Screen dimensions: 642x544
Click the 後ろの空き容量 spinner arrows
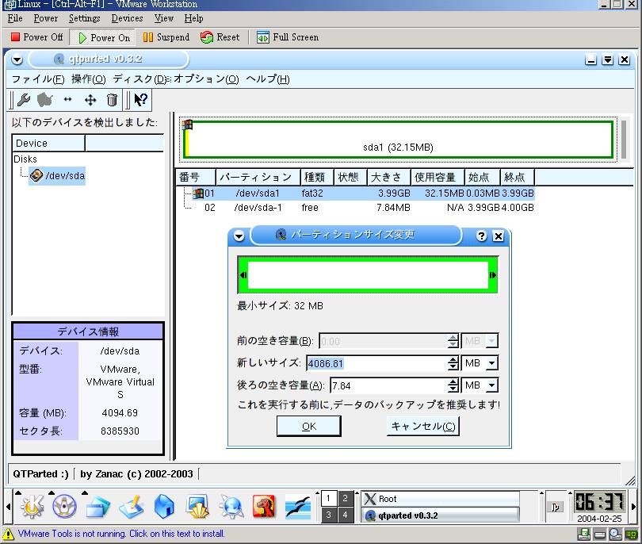coord(453,385)
